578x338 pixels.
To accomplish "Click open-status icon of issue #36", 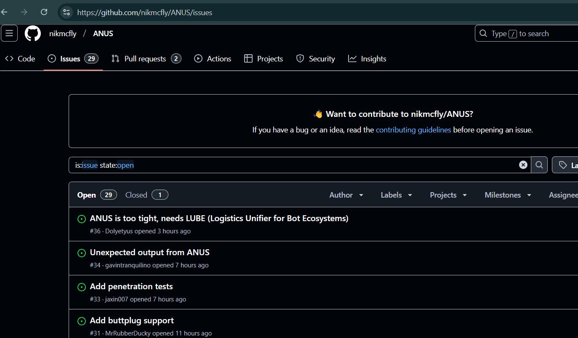I will tap(82, 219).
